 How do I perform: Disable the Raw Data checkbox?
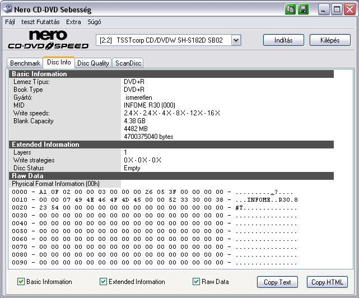pos(196,282)
